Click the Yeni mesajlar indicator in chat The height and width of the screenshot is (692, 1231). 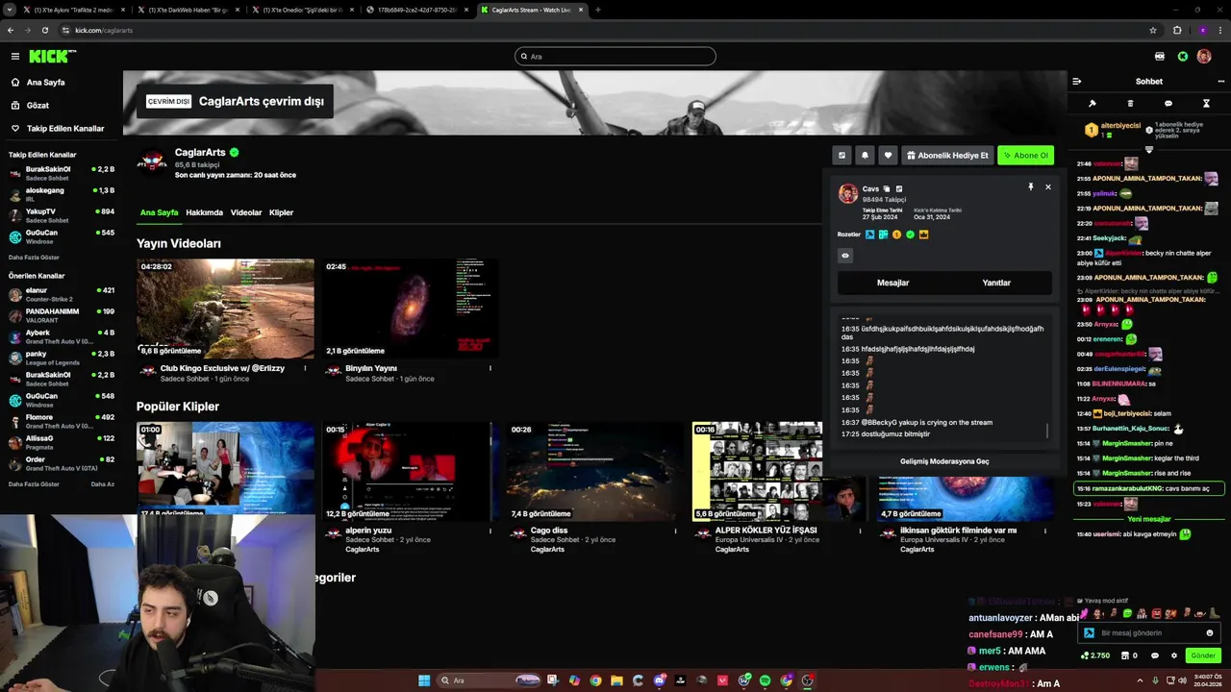click(1149, 519)
